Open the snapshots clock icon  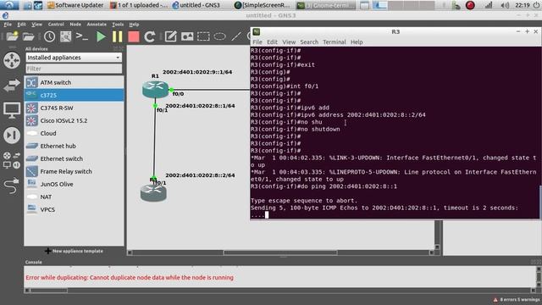pyautogui.click(x=49, y=36)
